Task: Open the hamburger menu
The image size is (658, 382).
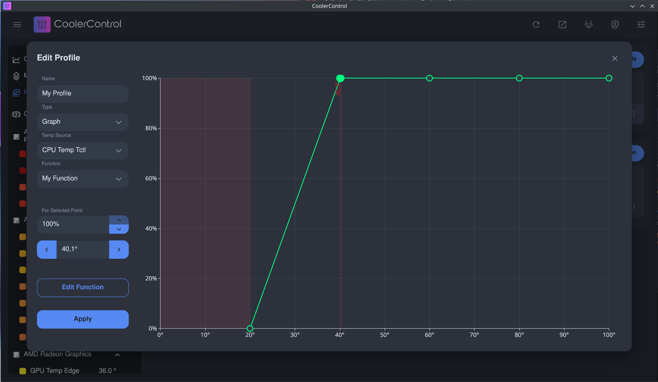Action: (x=17, y=25)
